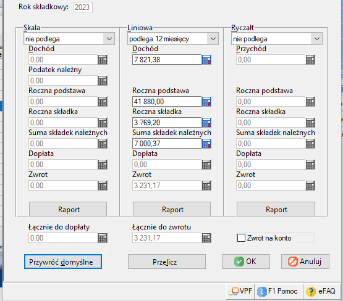The image size is (343, 301).
Task: Expand the Ryczałt nie podlega dropdown
Action: tap(277, 39)
